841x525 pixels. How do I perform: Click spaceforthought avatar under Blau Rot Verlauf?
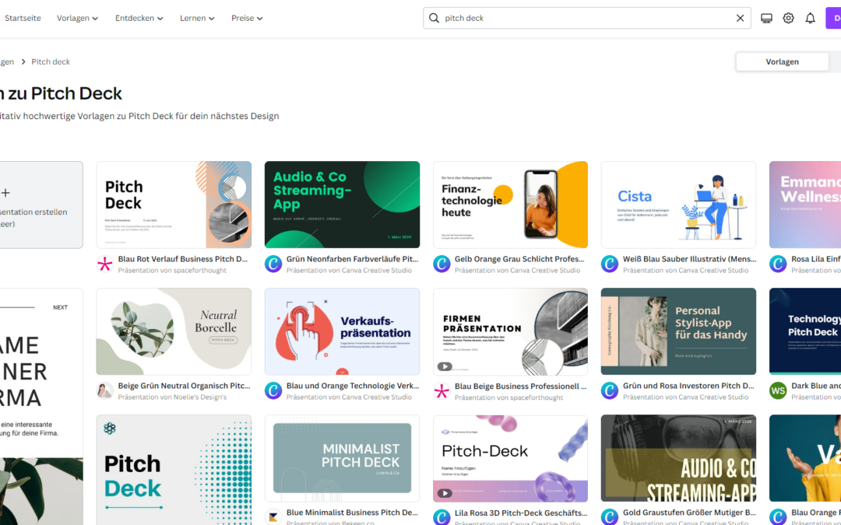coord(105,264)
